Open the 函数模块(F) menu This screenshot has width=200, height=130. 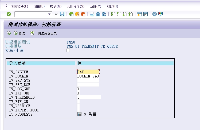point(19,6)
